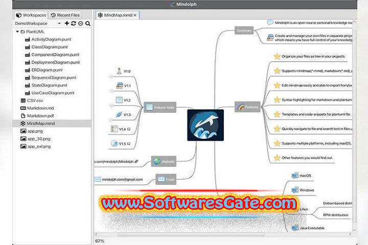Close the MindMap.mmd tab
Viewport: 368px width, 245px height.
(x=135, y=15)
